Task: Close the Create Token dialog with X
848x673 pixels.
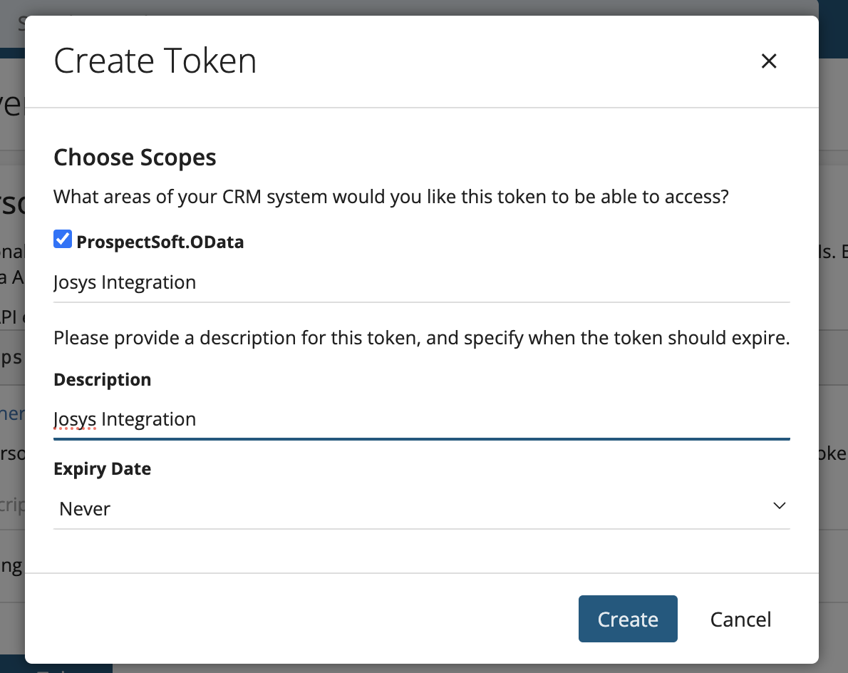Action: tap(768, 61)
